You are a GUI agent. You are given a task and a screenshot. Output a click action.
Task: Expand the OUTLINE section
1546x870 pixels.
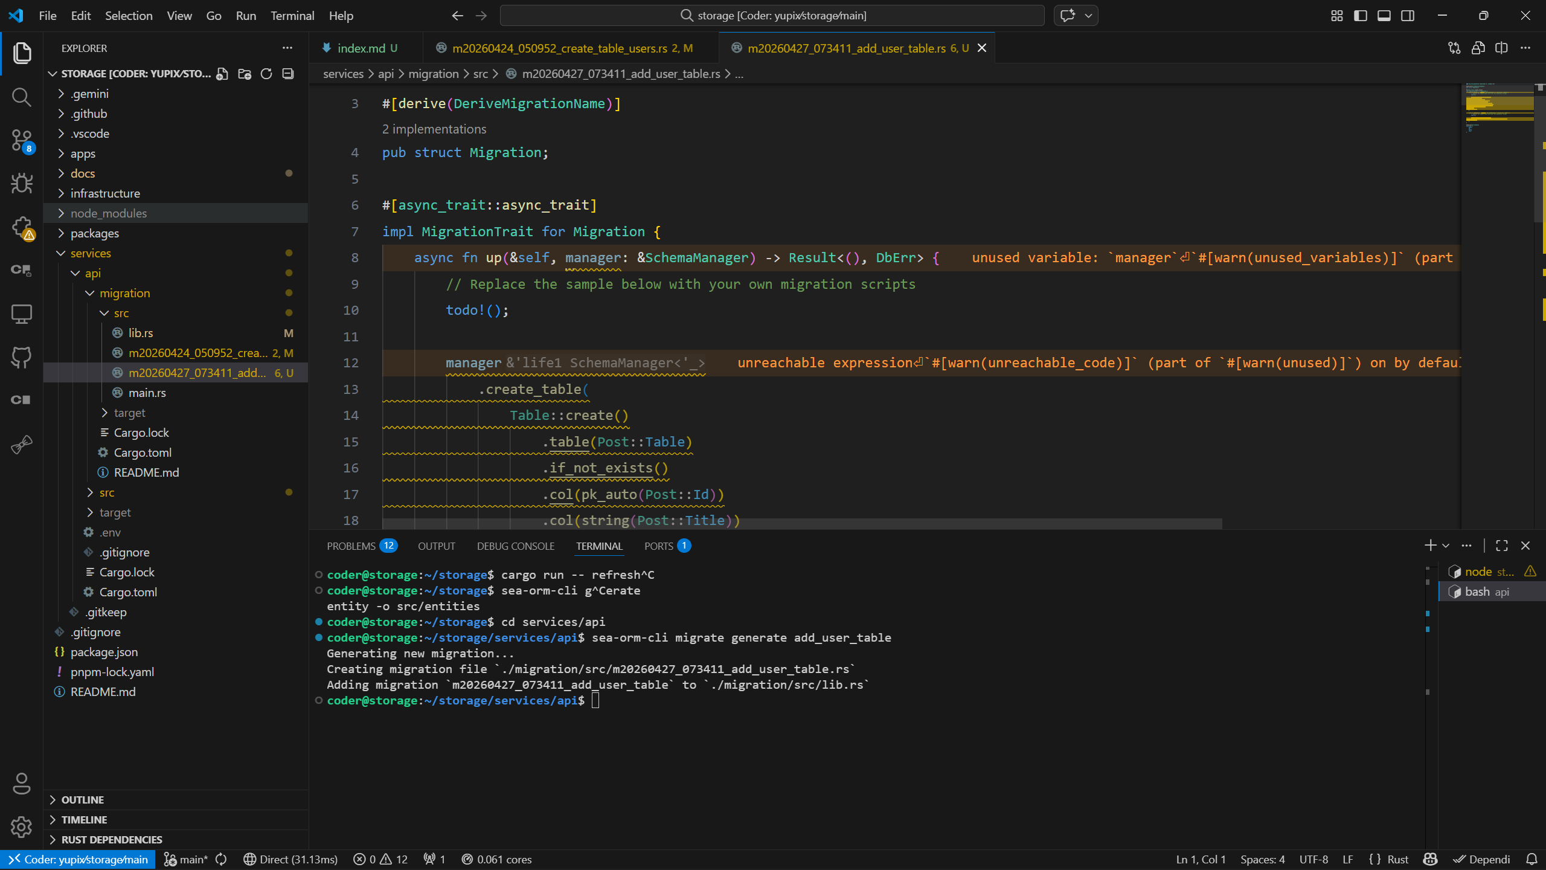(x=83, y=800)
